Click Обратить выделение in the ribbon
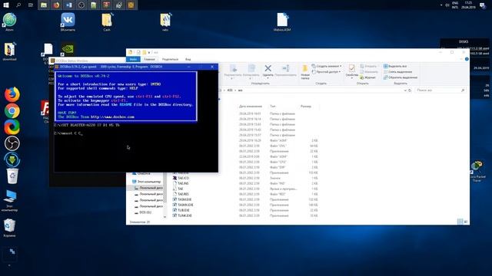 pos(401,77)
